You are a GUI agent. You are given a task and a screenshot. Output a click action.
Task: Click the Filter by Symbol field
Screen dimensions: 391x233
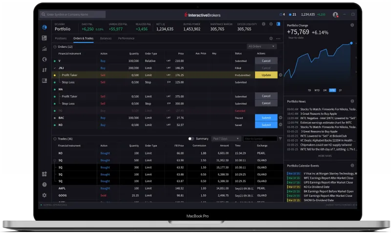tap(260, 139)
